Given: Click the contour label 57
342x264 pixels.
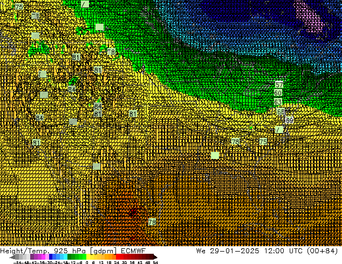Looking at the screenshot, I should coord(279,85).
